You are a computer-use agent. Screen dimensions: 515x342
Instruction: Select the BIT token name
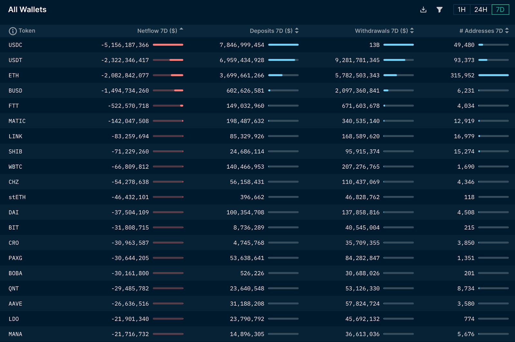coord(14,228)
